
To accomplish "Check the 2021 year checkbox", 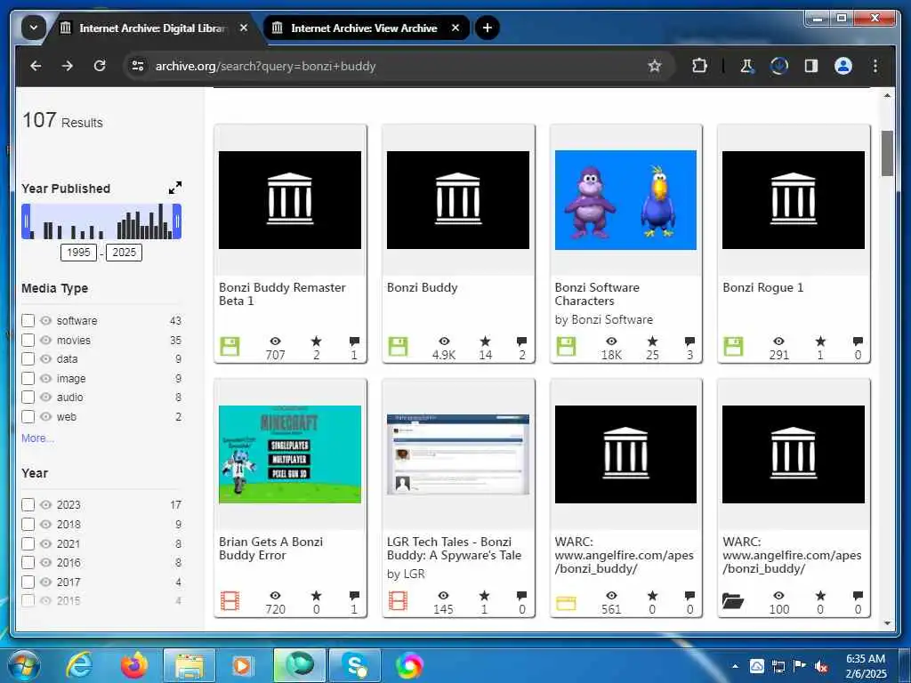I will 28,543.
